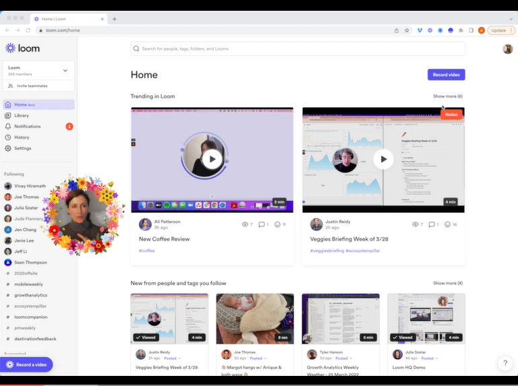The image size is (518, 386).
Task: Click the Chrome Update button
Action: [x=501, y=30]
